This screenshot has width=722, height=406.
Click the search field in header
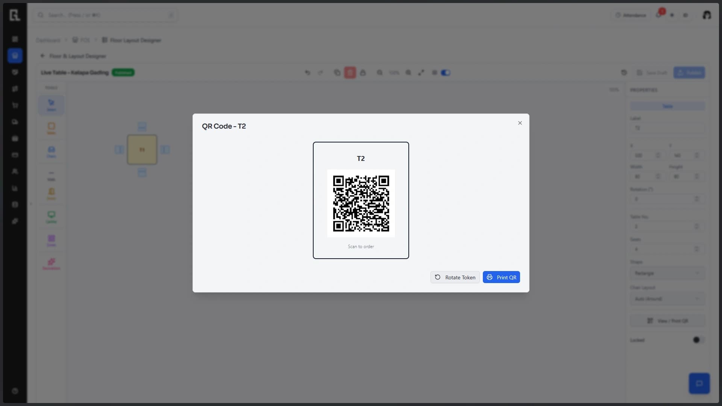coord(105,15)
